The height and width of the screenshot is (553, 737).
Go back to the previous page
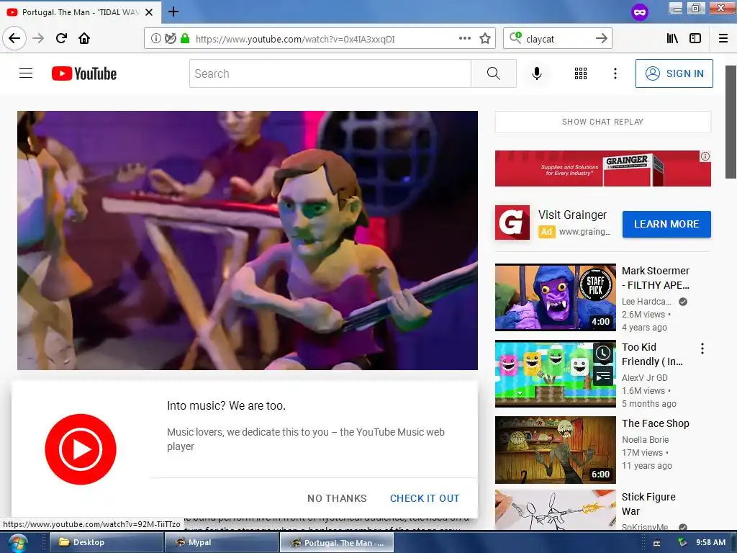tap(14, 38)
